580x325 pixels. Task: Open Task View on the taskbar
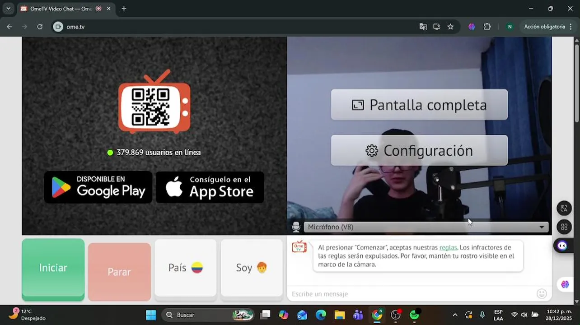coord(265,315)
